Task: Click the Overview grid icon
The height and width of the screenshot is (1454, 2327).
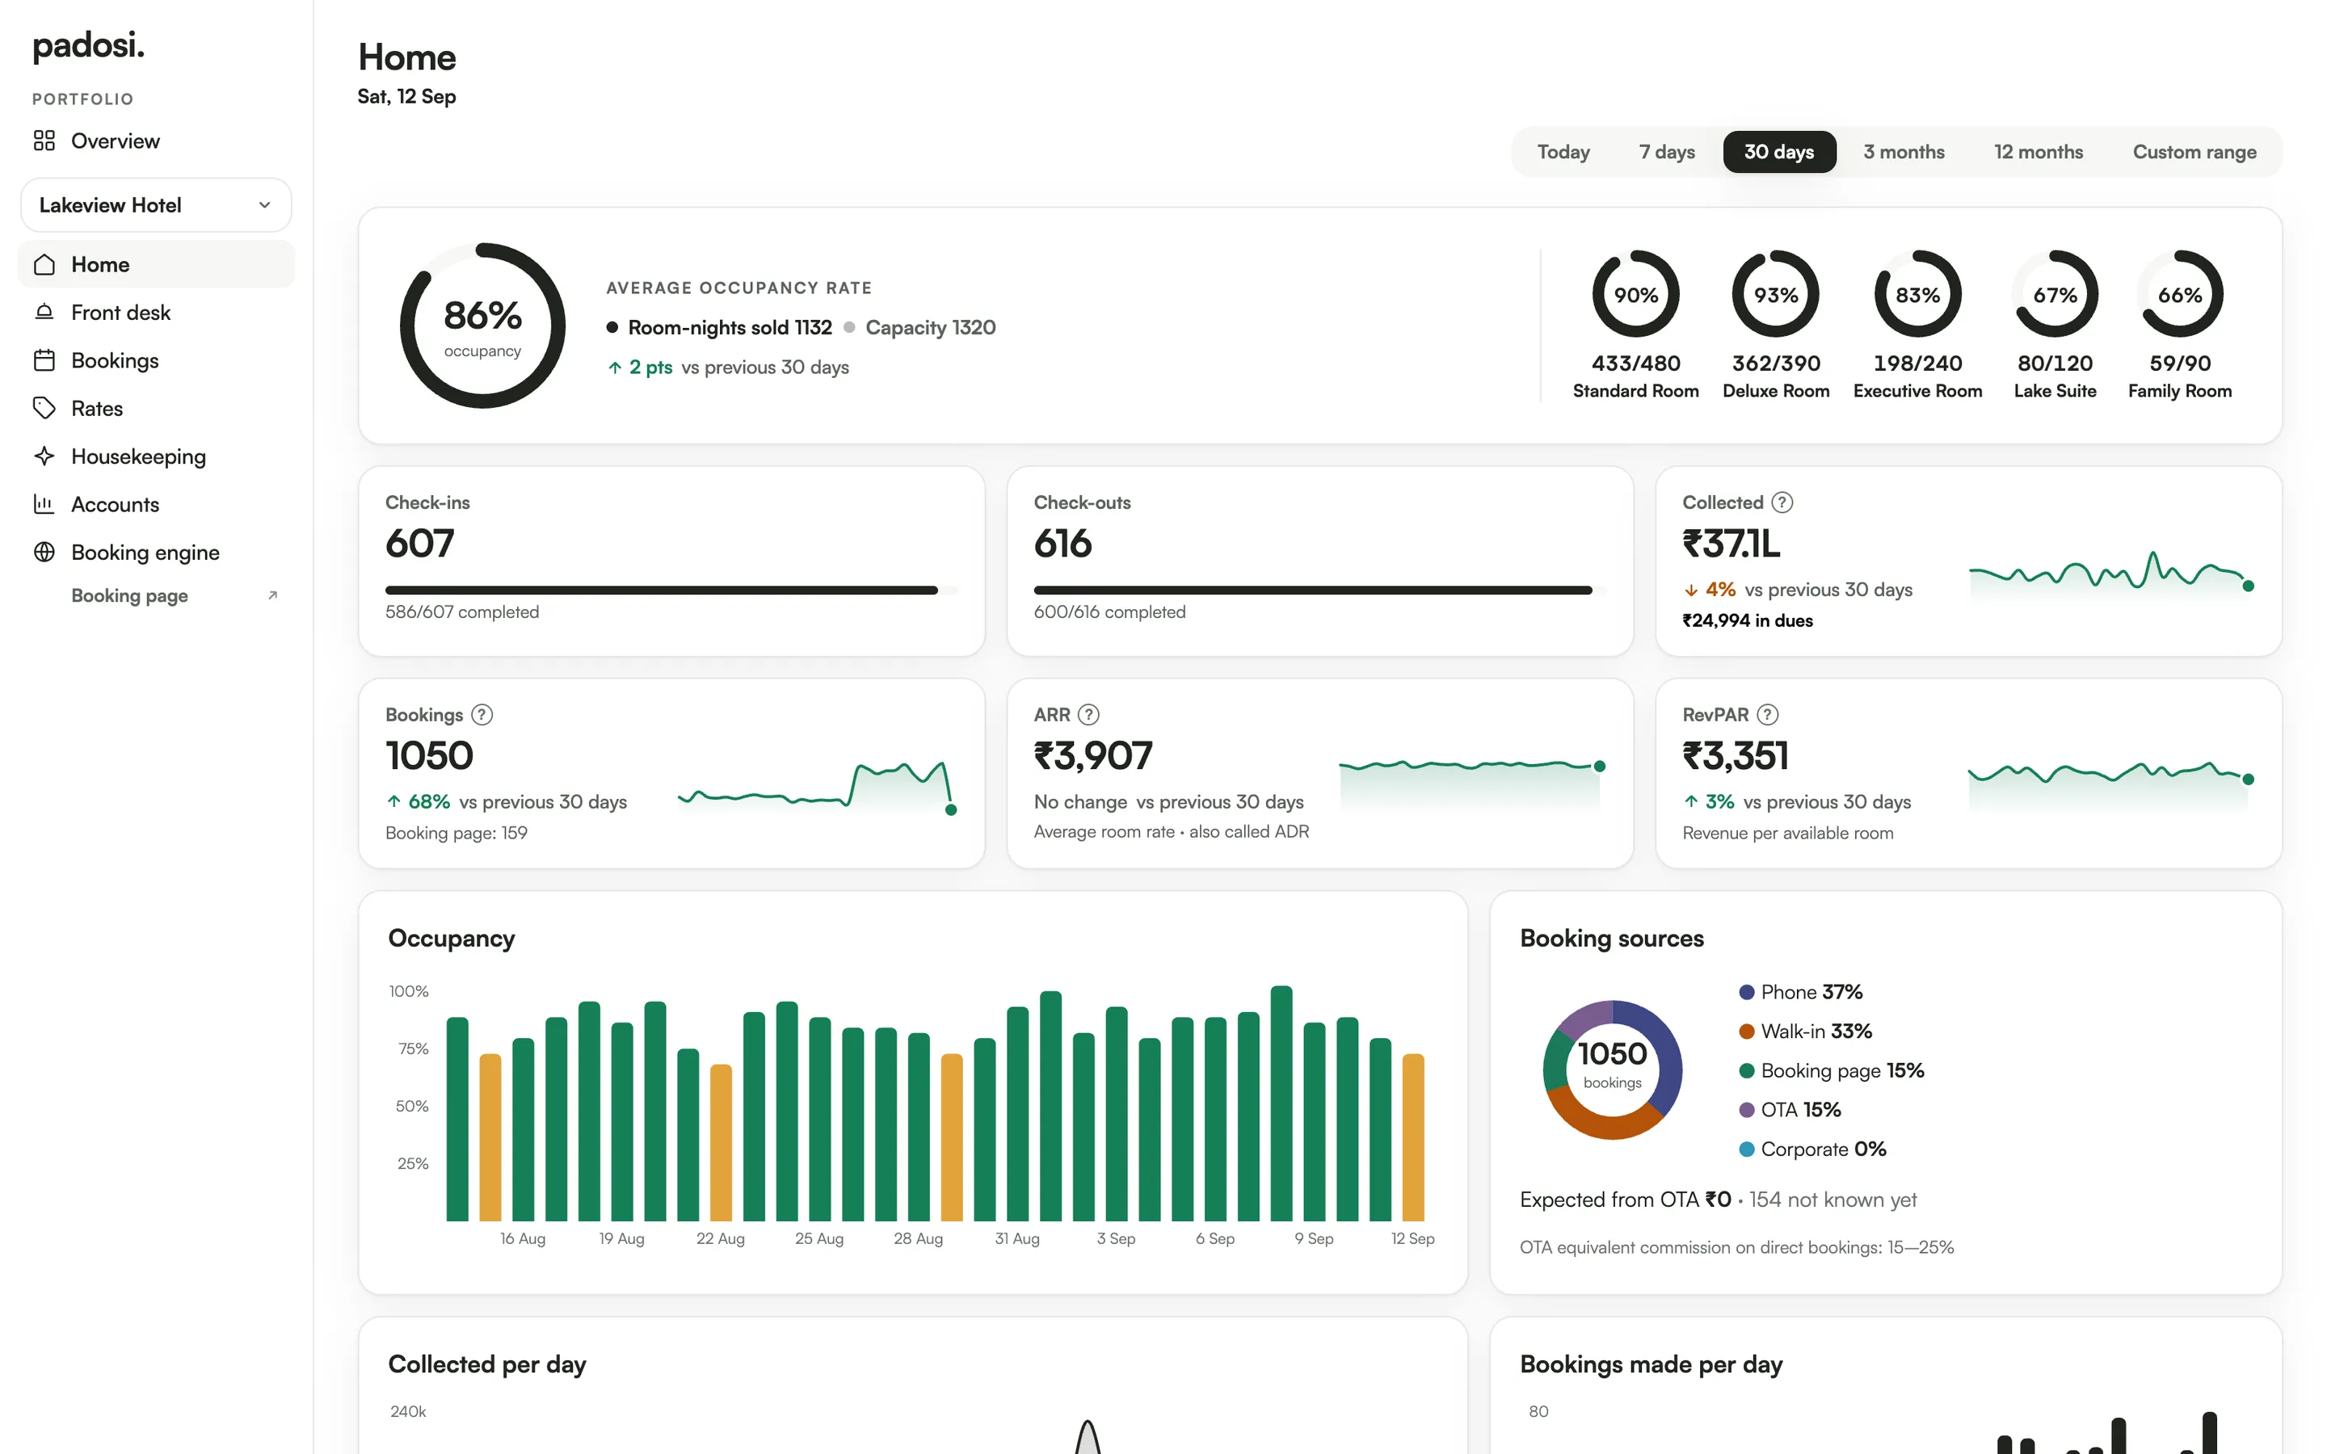Action: [44, 141]
